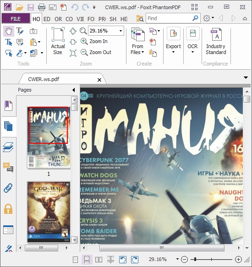Select page 1 thumbnail in Pages panel
The height and width of the screenshot is (267, 252).
(x=49, y=137)
